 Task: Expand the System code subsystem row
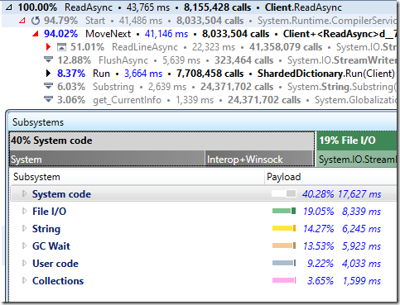pyautogui.click(x=24, y=193)
